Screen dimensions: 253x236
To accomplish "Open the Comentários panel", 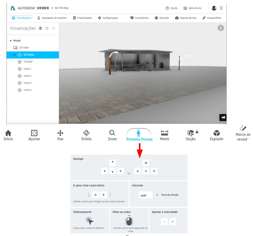I will (140, 18).
